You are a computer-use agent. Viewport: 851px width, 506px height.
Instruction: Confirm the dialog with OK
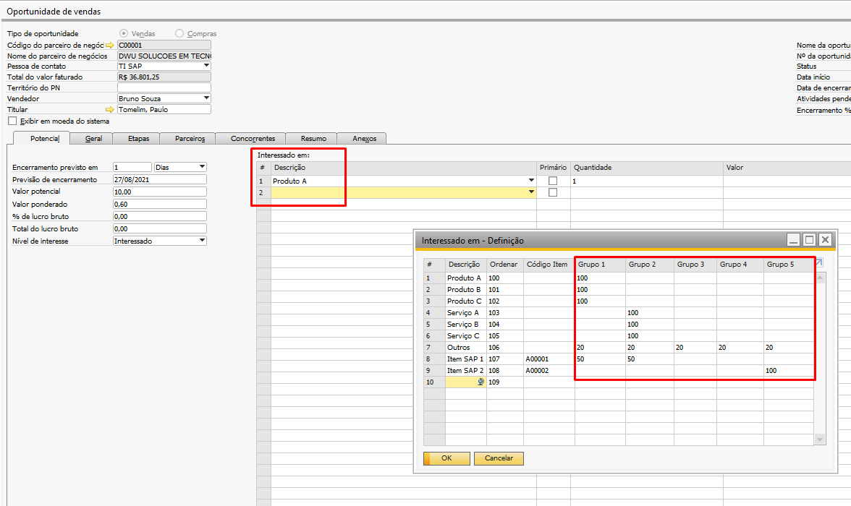[x=446, y=458]
